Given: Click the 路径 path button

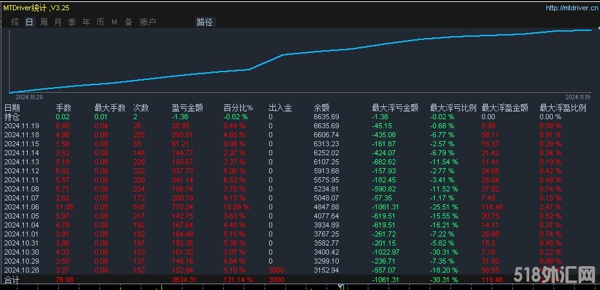Looking at the screenshot, I should pyautogui.click(x=204, y=22).
